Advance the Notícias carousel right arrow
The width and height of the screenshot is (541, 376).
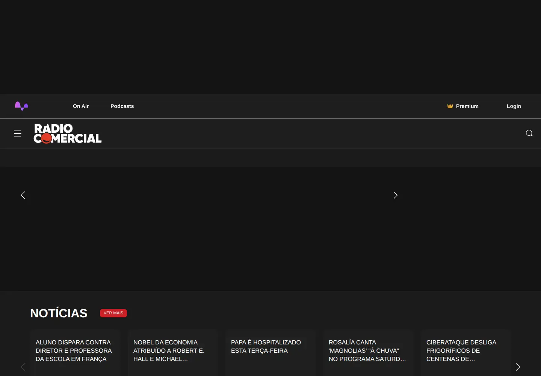click(x=518, y=367)
